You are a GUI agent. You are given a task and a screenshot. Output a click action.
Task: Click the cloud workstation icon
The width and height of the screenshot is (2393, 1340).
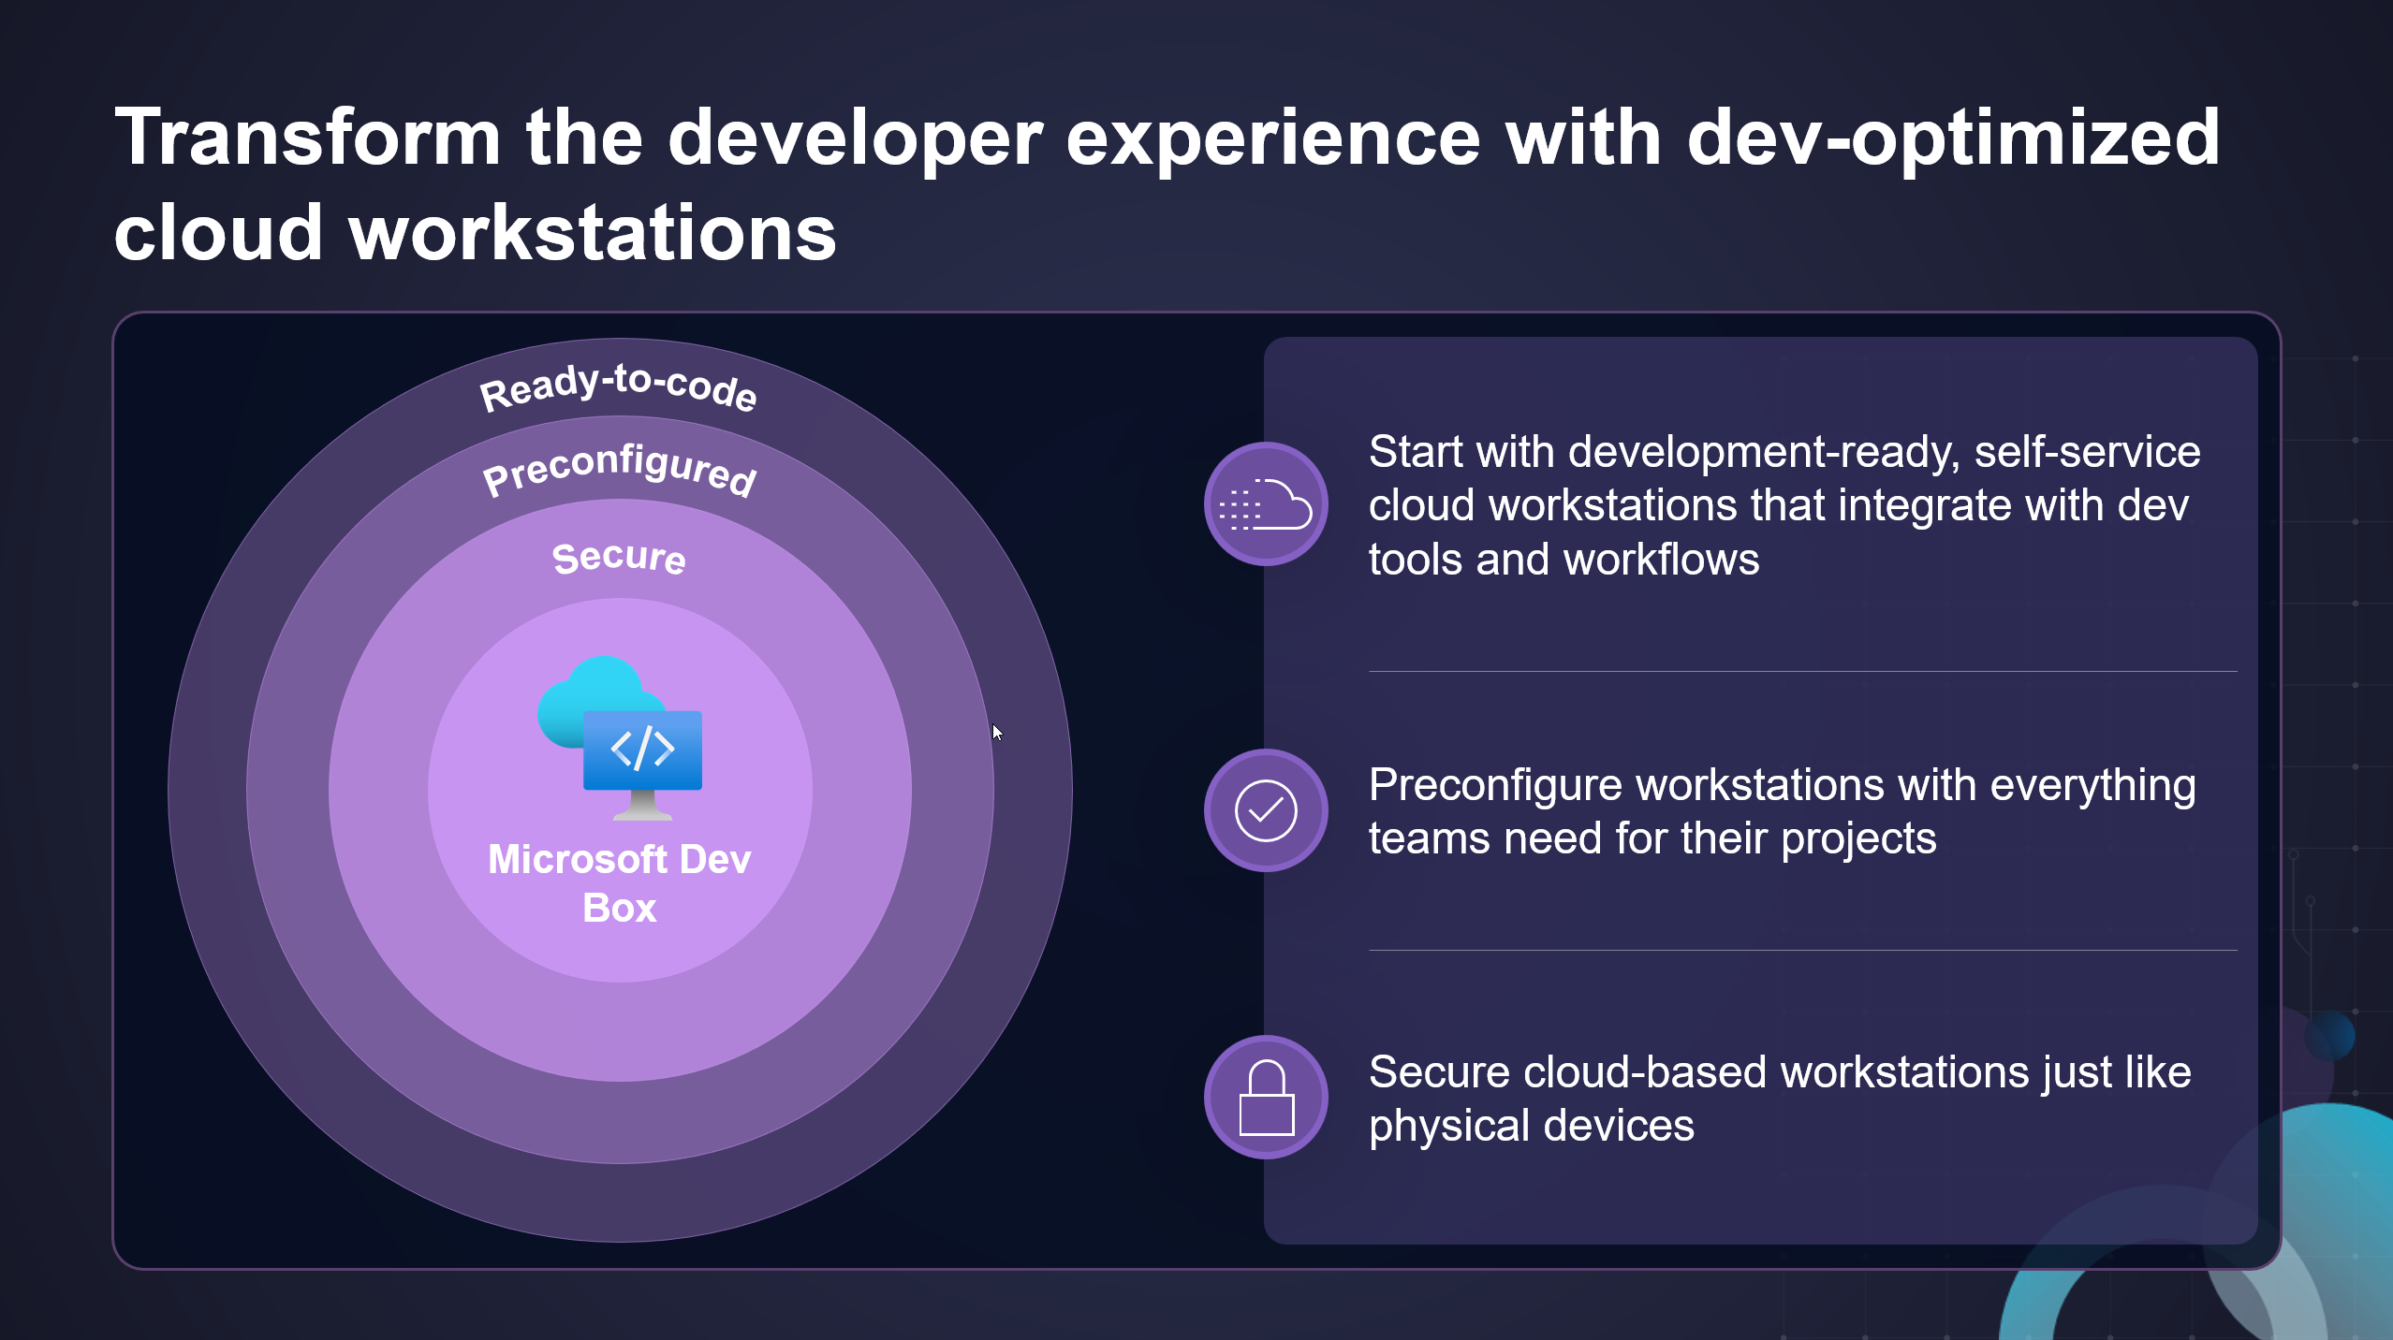(x=1266, y=503)
